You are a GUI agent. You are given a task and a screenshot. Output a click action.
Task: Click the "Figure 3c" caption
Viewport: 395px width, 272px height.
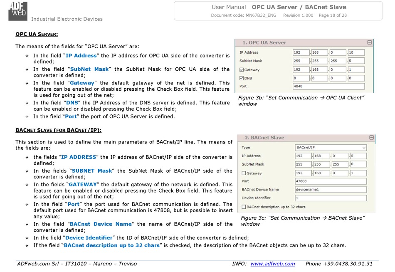pyautogui.click(x=303, y=221)
